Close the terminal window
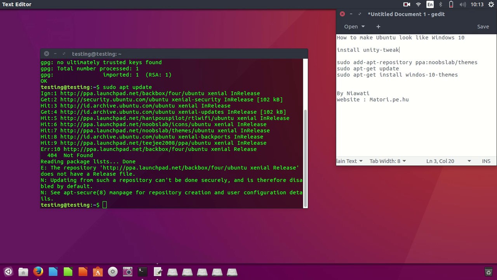The image size is (497, 280). pos(47,54)
